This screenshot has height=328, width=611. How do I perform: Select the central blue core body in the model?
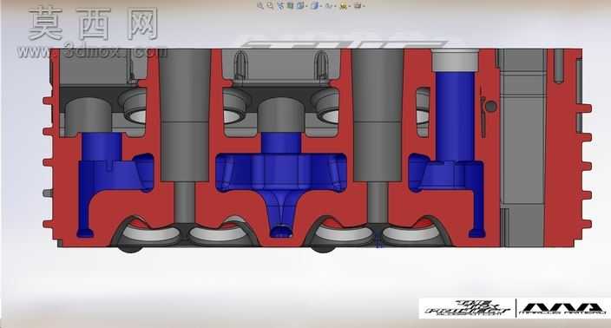pos(280,172)
